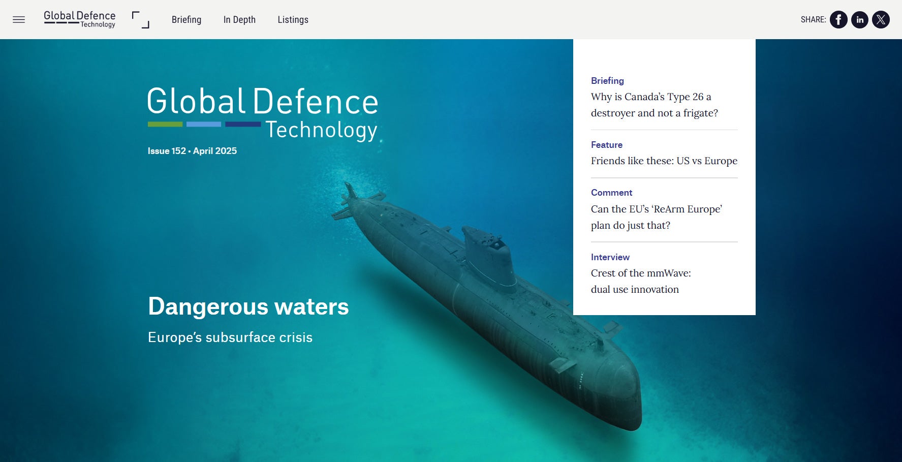Read the 'Crest of the mmWave' interview

[640, 281]
